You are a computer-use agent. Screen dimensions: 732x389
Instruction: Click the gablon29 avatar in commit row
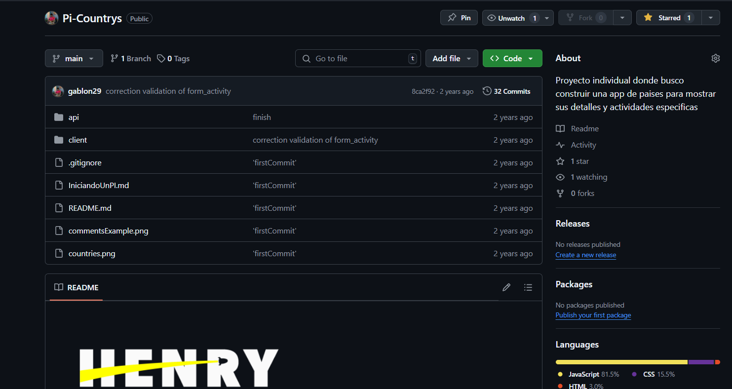58,91
